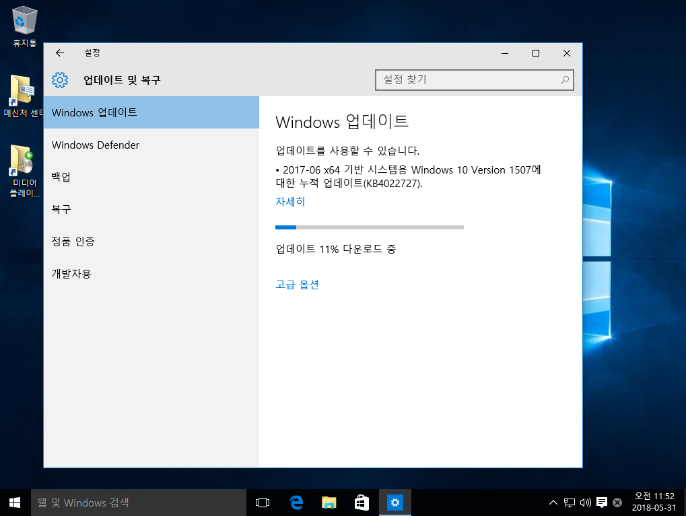Screen dimensions: 686x516
Task: Open the 정품 인증 section
Action: (x=151, y=242)
